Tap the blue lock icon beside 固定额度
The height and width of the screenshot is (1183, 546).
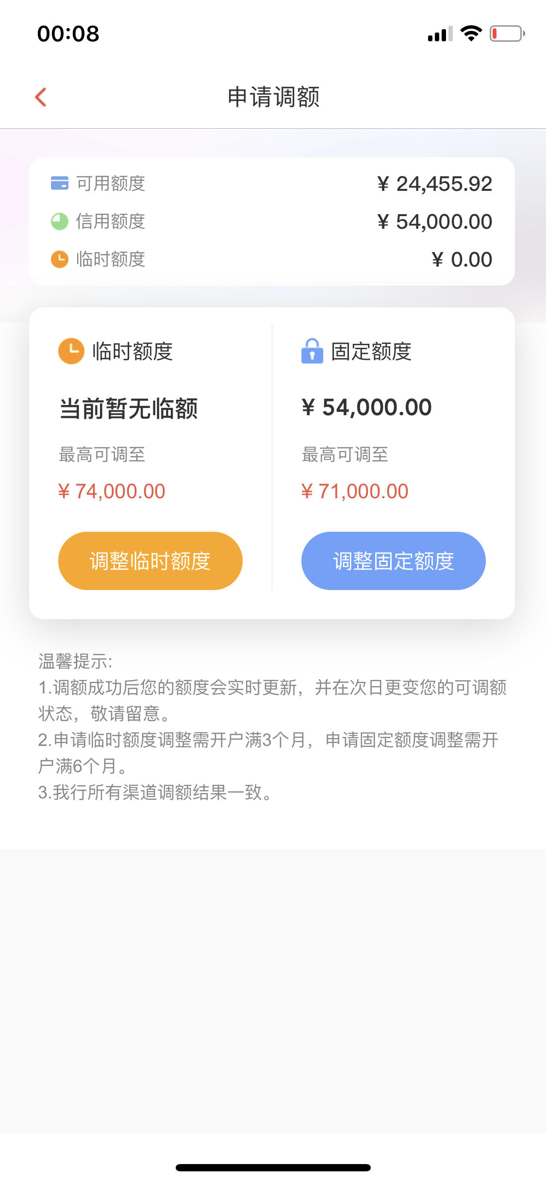point(312,351)
